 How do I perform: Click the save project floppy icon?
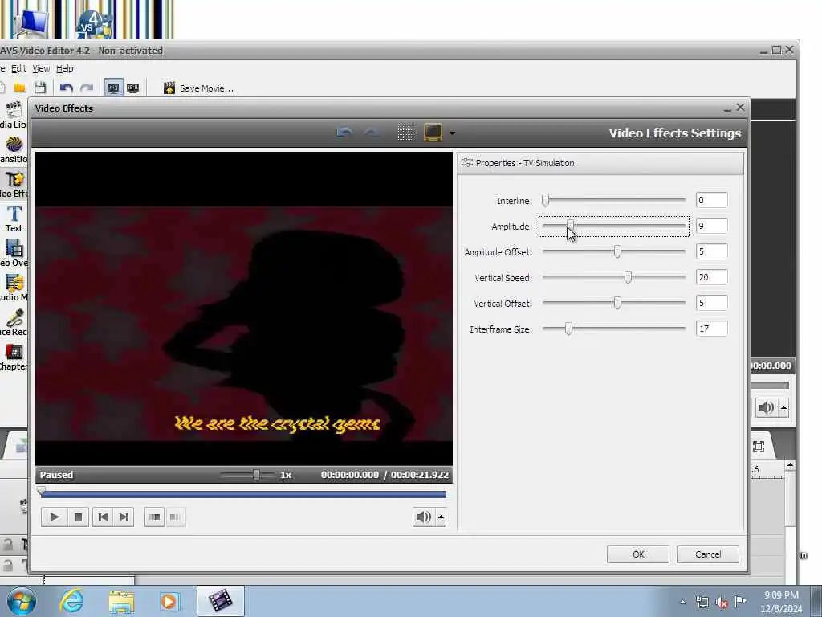tap(40, 88)
